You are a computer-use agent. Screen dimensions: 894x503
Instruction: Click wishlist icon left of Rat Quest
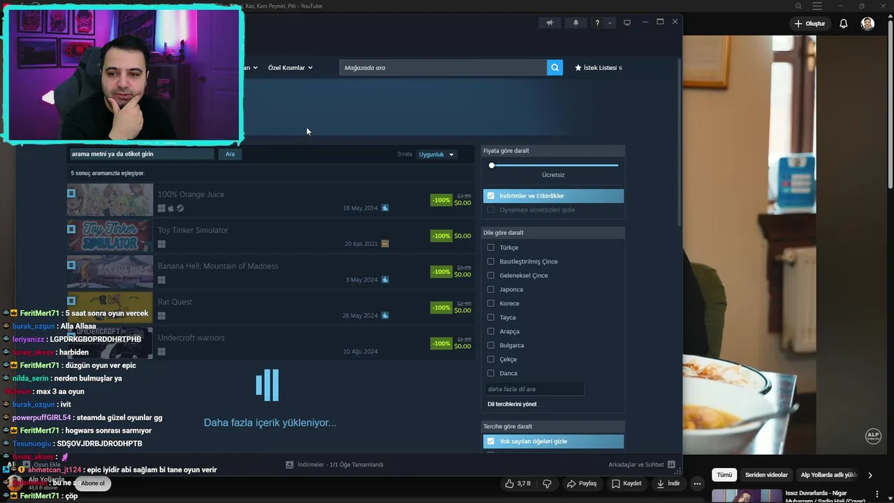[x=71, y=300]
